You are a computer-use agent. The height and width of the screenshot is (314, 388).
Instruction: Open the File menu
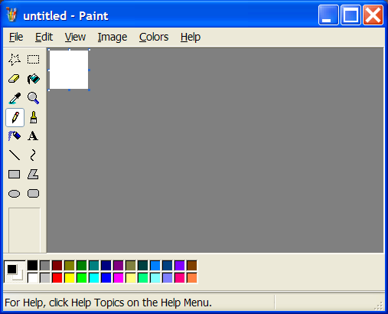16,37
